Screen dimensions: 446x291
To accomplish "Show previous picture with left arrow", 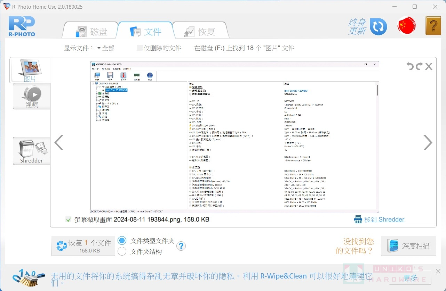I will coord(59,142).
